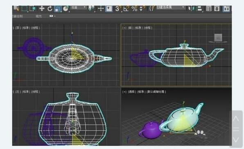
Task: Toggle the 3D Snaps button
Action: coord(118,9)
